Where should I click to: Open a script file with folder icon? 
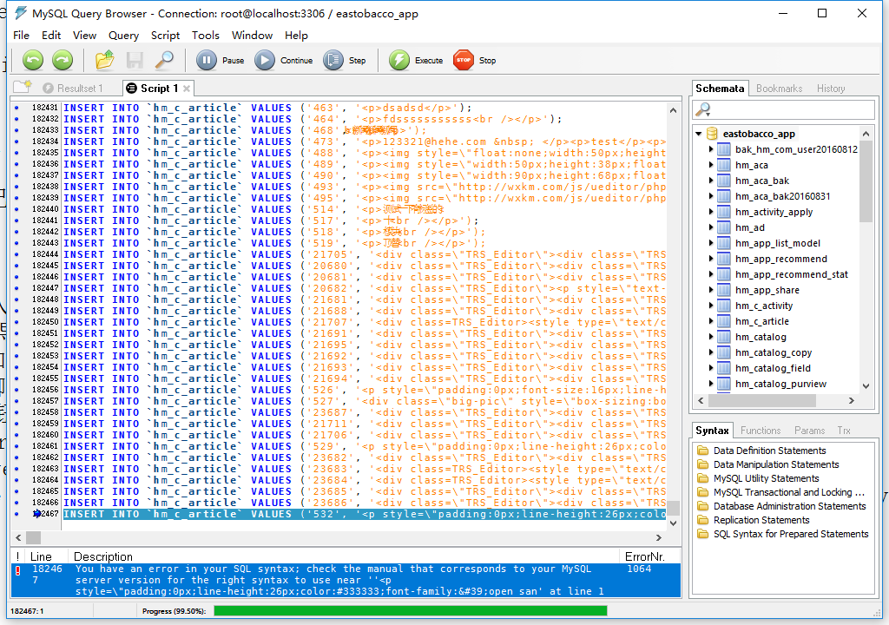click(x=105, y=60)
